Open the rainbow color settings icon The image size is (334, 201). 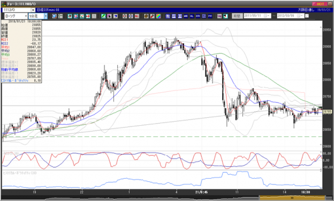158,16
